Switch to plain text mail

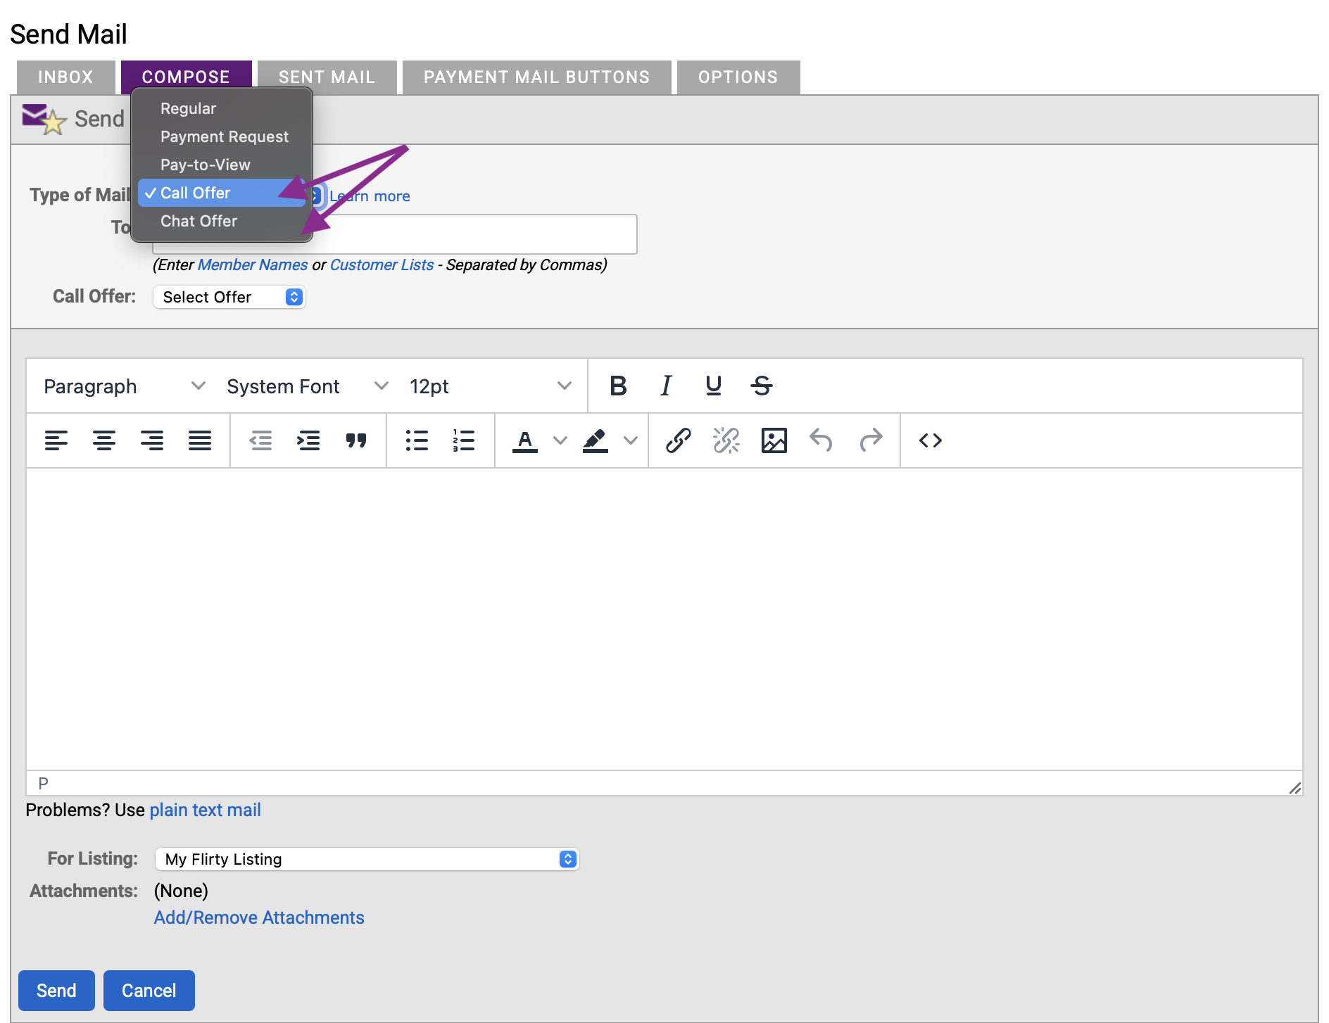click(205, 810)
